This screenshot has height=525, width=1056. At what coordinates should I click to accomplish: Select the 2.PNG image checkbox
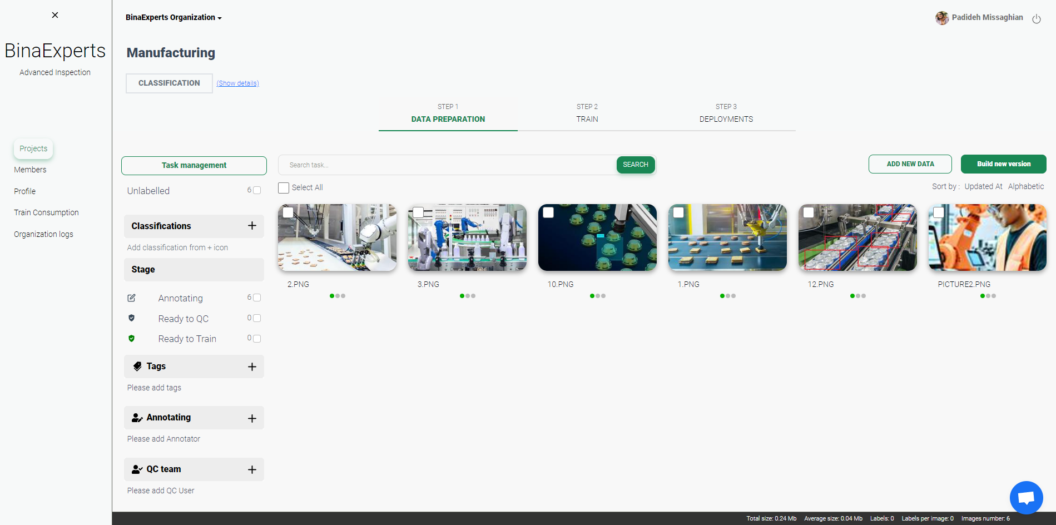(x=288, y=212)
